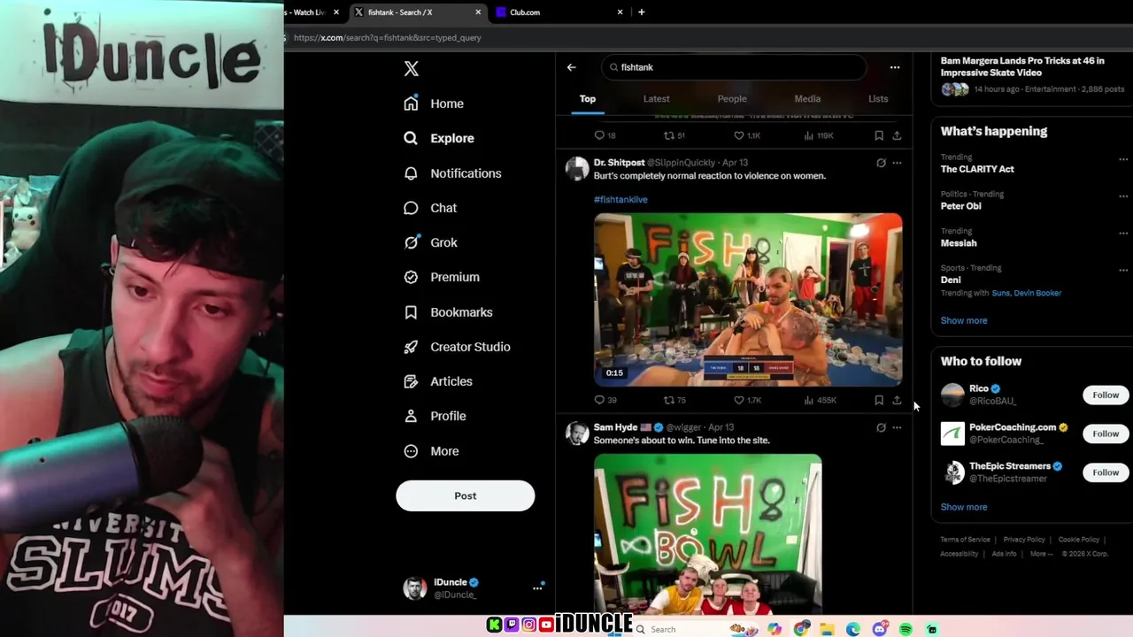Open Sam Hyde's profile name
Image resolution: width=1133 pixels, height=637 pixels.
[x=615, y=427]
